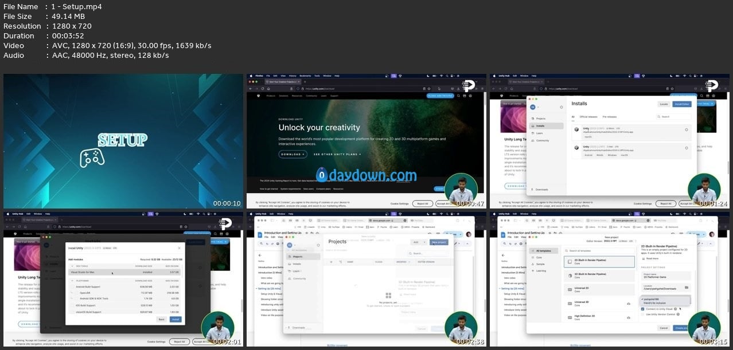The height and width of the screenshot is (350, 733).
Task: Select All tab in Installs window
Action: point(573,117)
